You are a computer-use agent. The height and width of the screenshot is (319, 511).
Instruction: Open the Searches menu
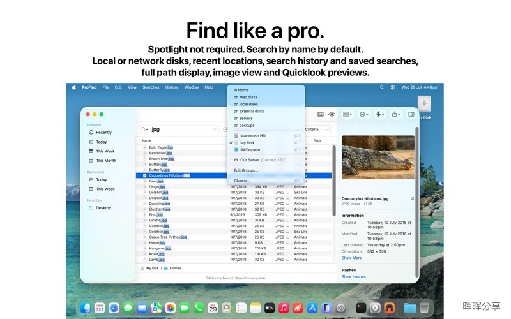click(151, 87)
